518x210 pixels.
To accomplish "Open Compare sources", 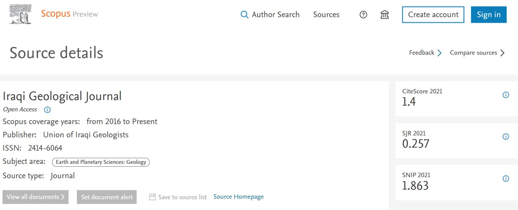I will (x=473, y=53).
